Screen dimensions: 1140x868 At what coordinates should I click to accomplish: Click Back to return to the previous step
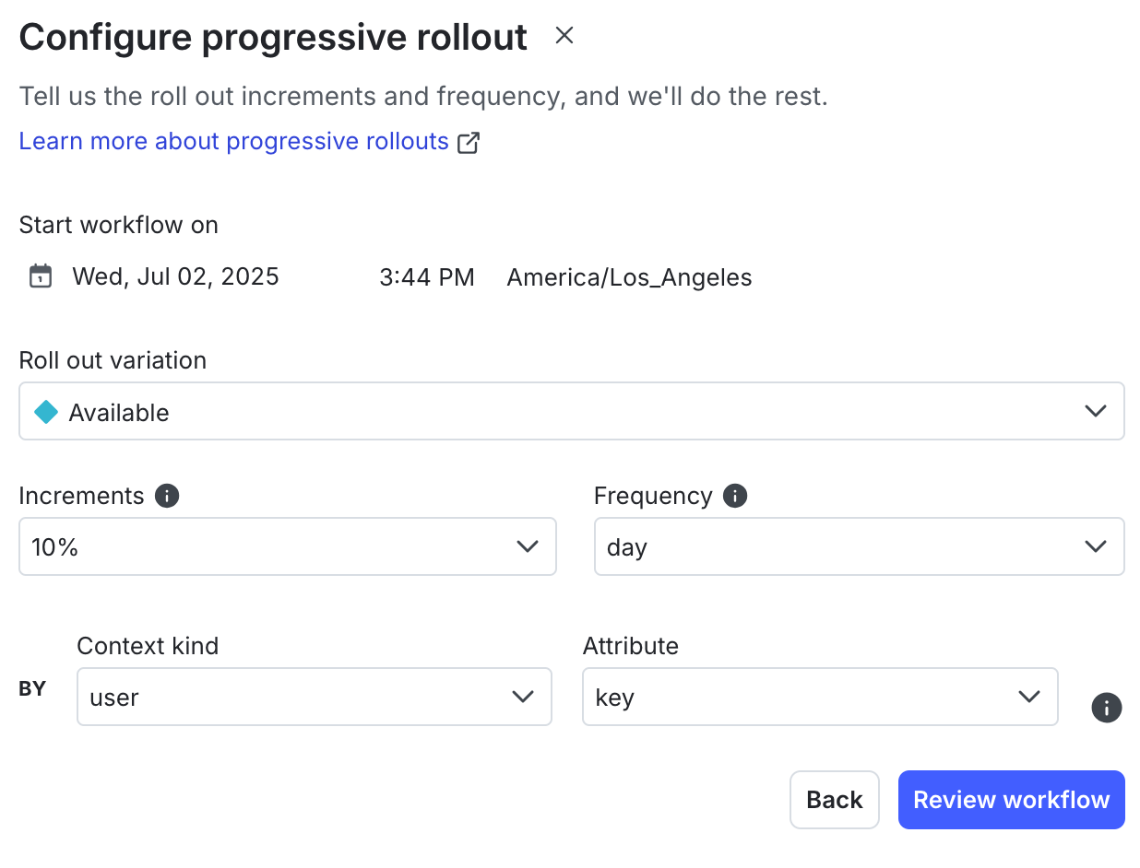click(x=834, y=800)
